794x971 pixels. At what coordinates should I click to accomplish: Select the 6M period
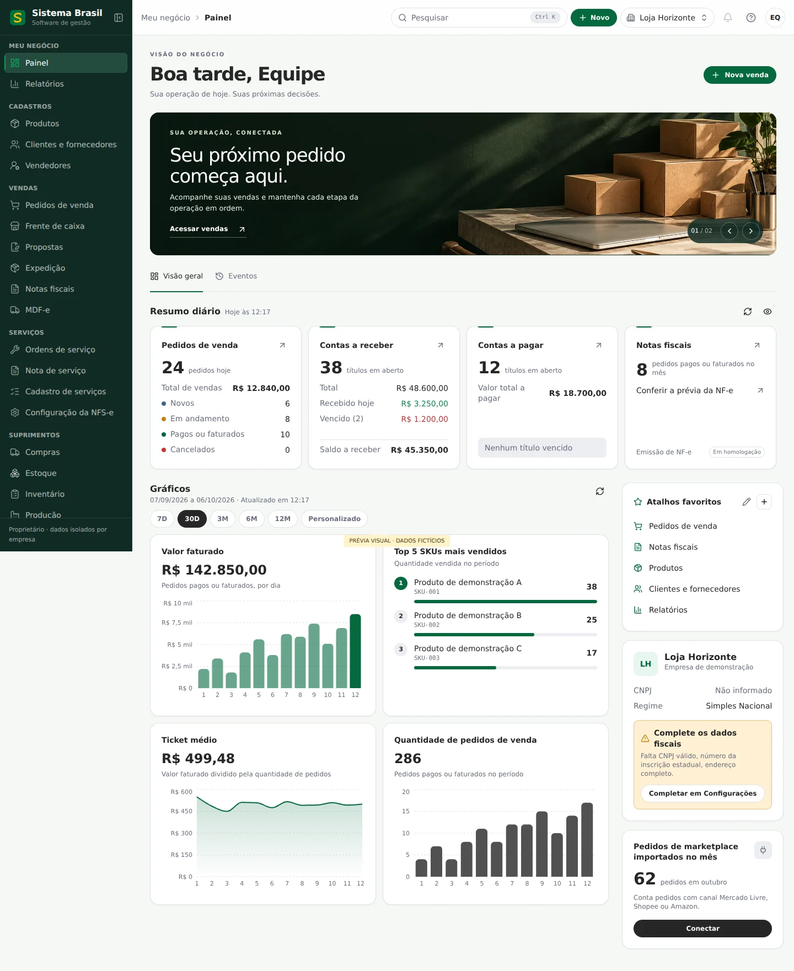coord(251,519)
